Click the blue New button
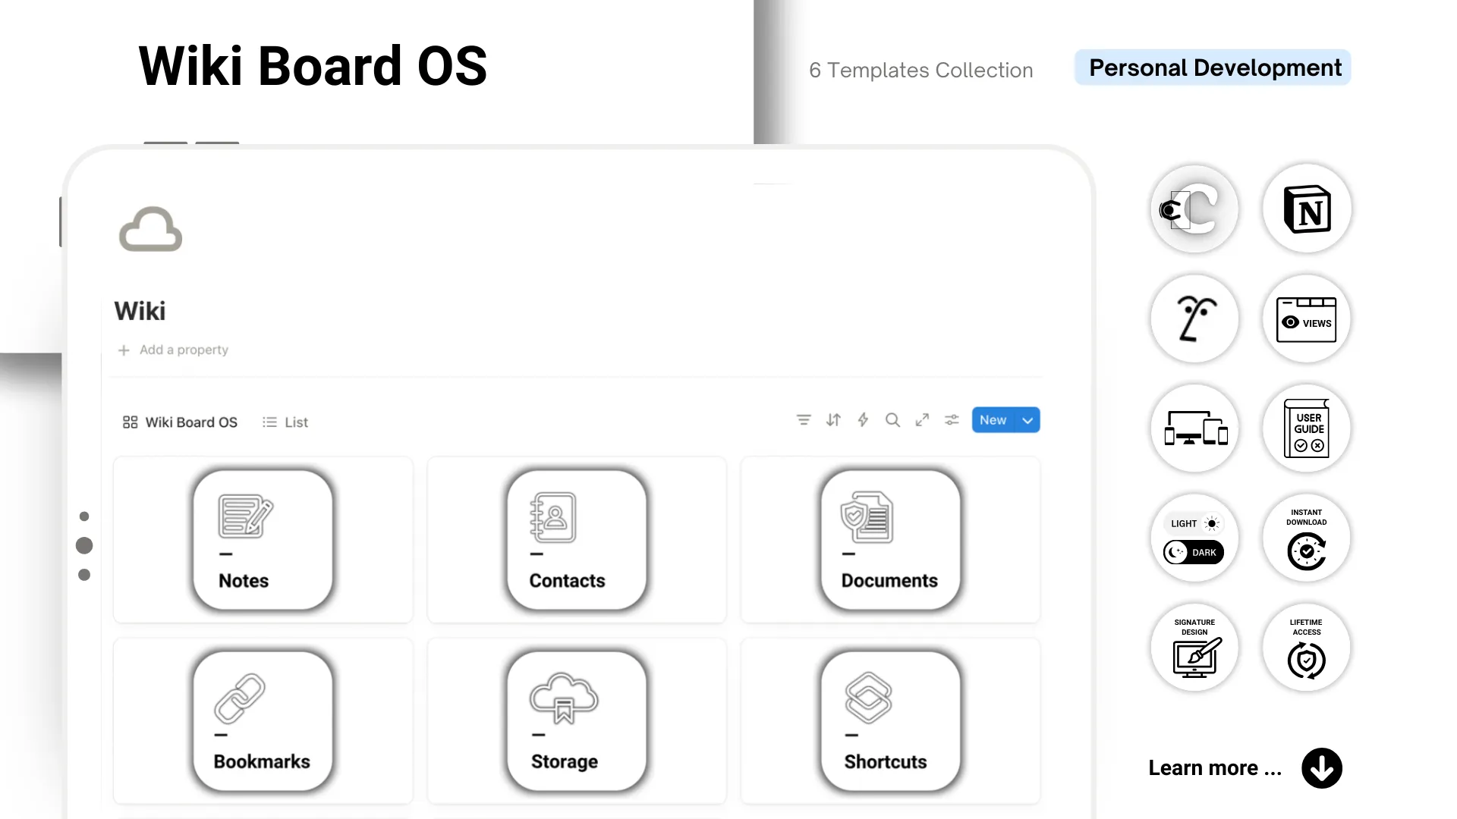This screenshot has width=1457, height=819. (x=993, y=420)
